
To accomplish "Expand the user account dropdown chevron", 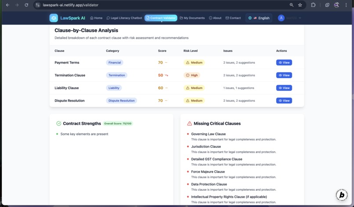I will pyautogui.click(x=300, y=18).
